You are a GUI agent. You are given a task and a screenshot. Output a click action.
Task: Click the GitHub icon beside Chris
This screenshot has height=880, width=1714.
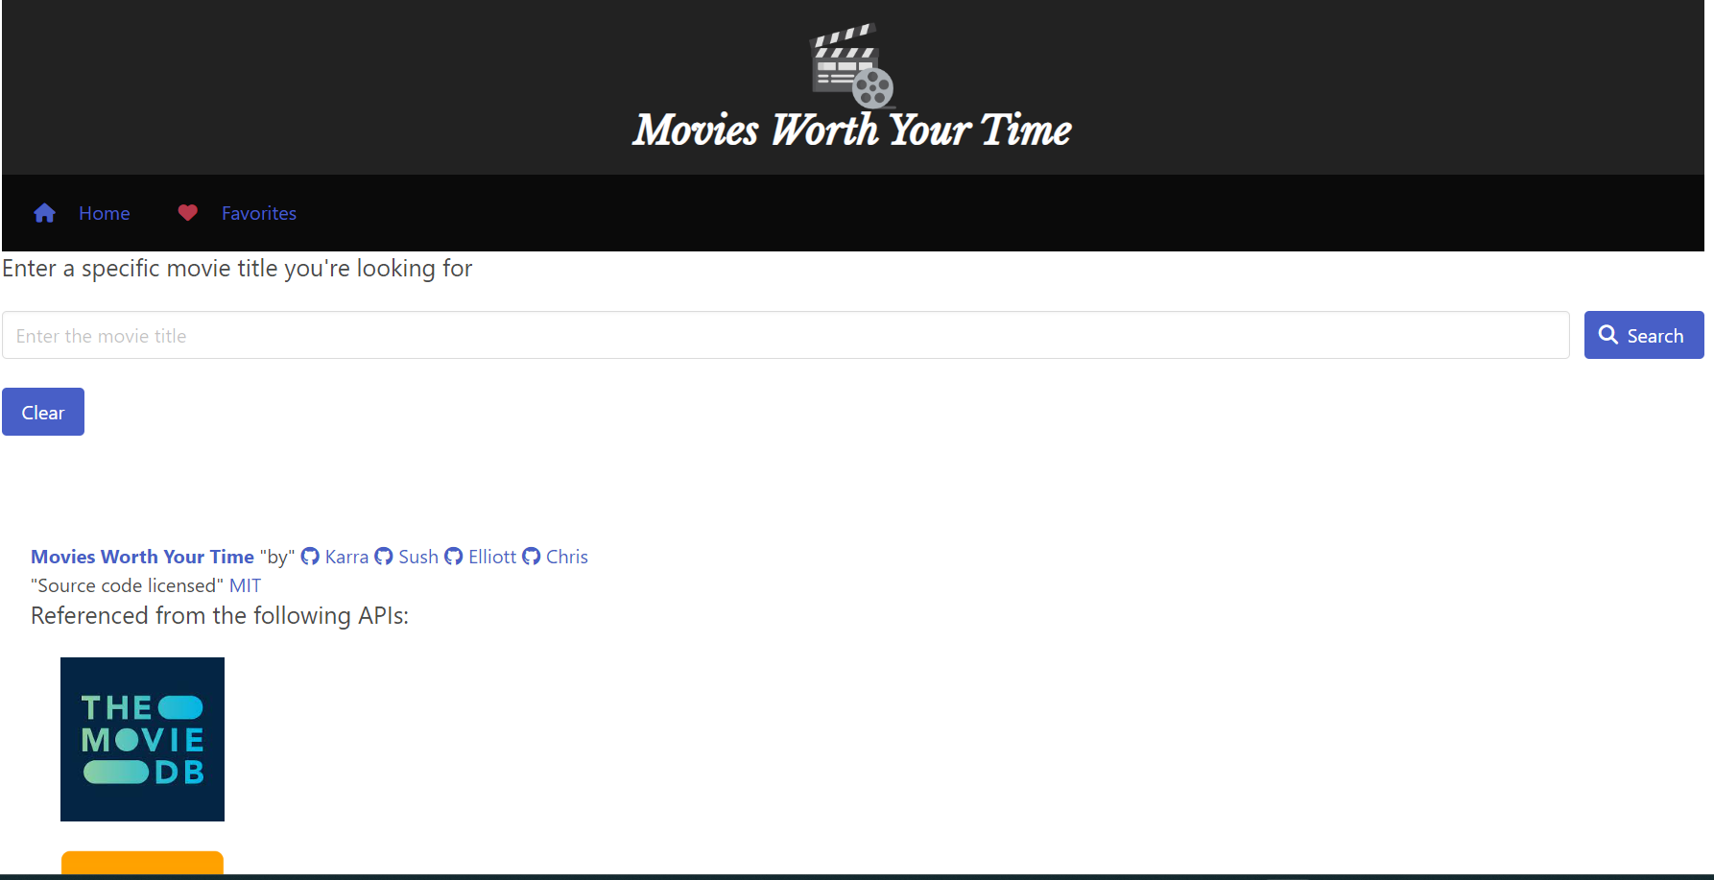point(531,556)
